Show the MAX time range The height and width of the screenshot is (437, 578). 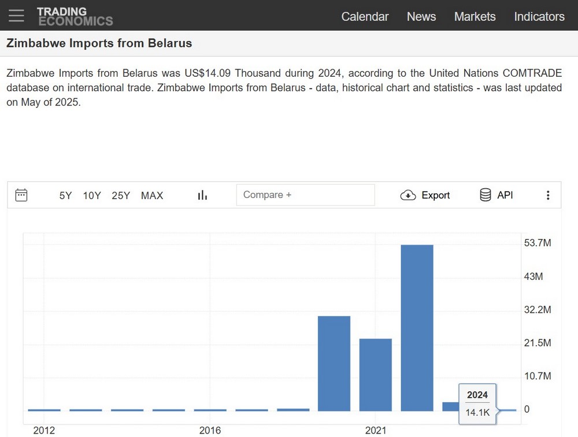[x=152, y=196]
